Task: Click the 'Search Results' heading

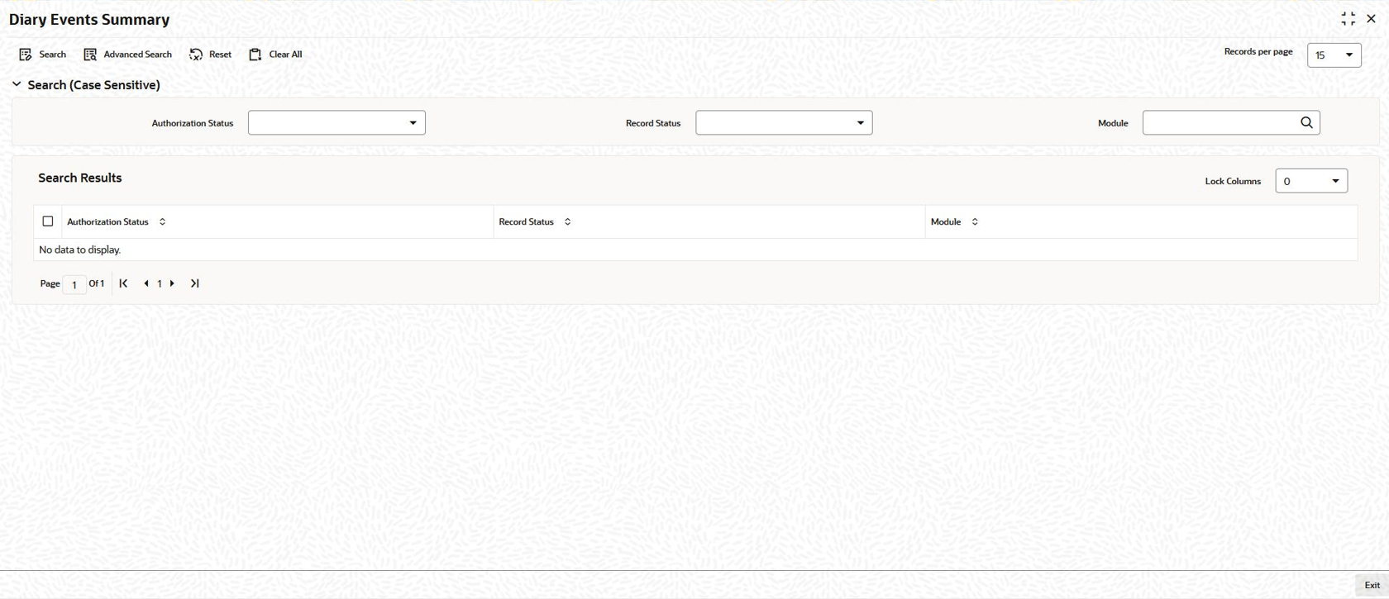Action: pyautogui.click(x=80, y=178)
